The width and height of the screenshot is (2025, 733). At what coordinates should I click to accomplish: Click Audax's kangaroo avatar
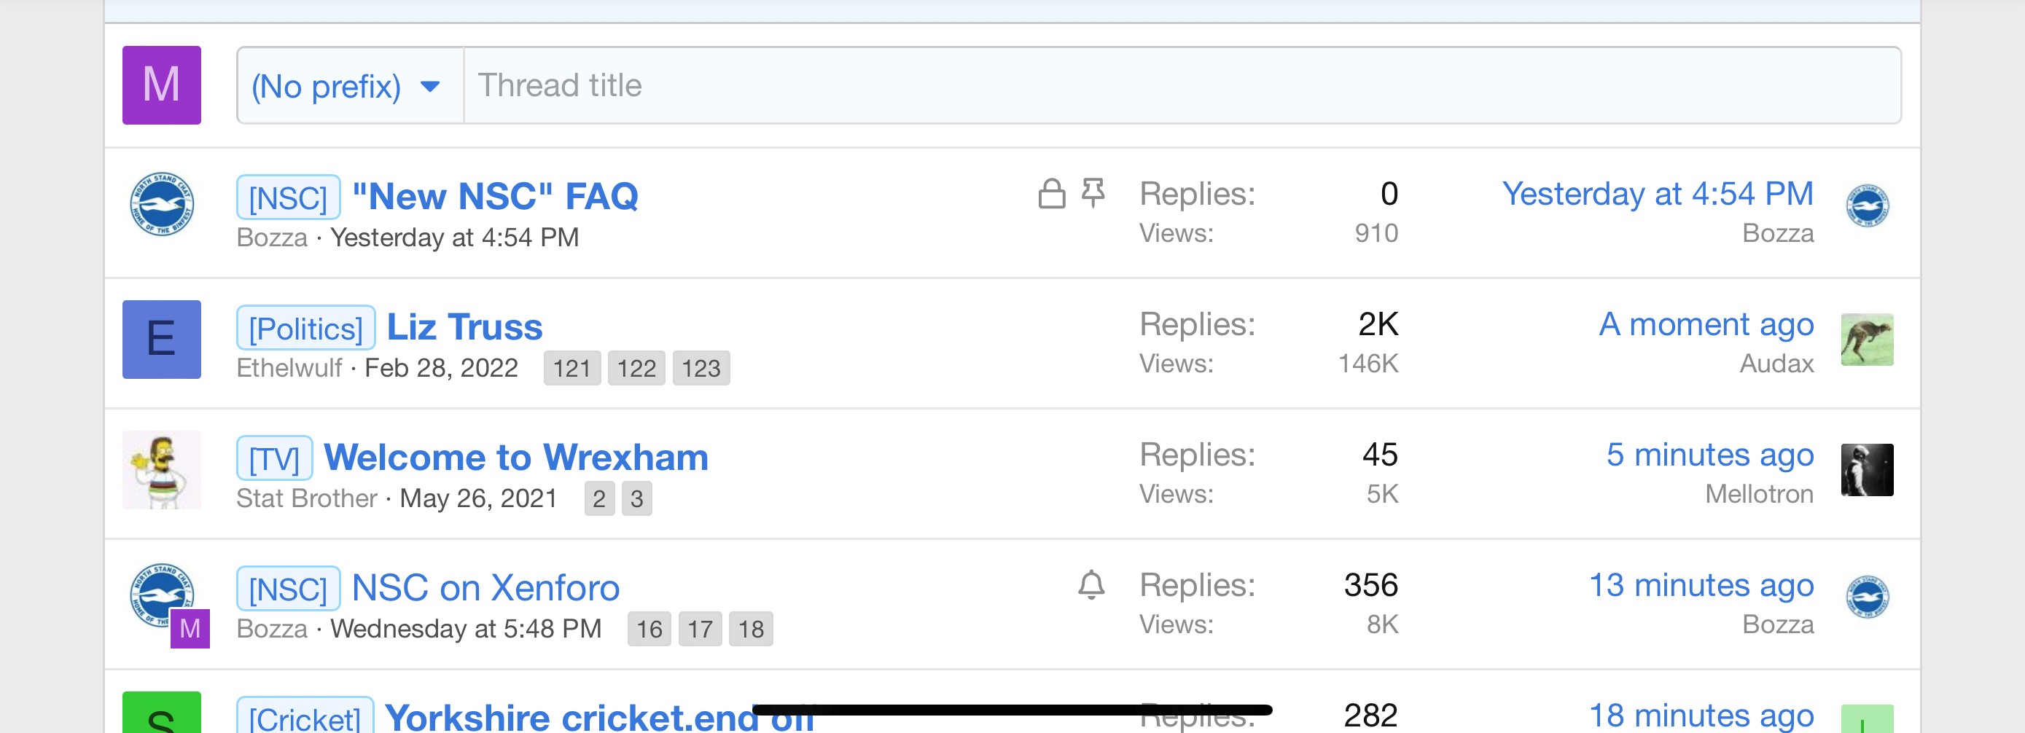pos(1867,340)
